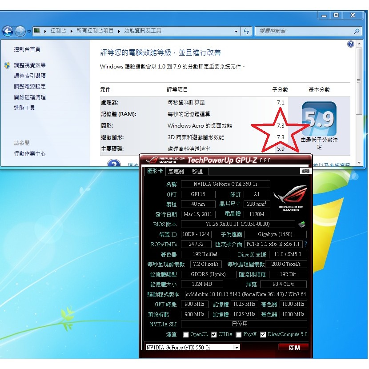Expand the arrow before 所有控制台項目

pyautogui.click(x=71, y=31)
